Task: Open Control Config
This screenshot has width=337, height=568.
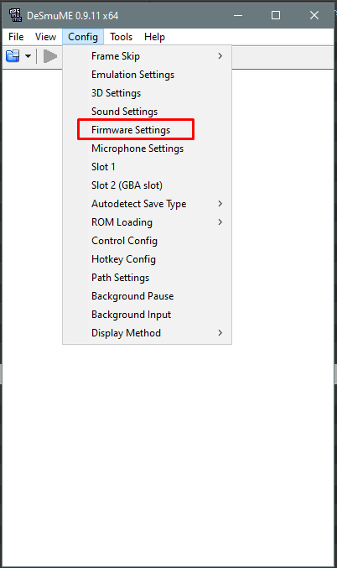Action: point(147,241)
